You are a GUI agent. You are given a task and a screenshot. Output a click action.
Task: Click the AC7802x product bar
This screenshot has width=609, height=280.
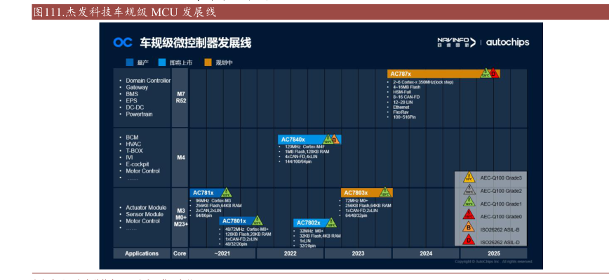tap(314, 222)
